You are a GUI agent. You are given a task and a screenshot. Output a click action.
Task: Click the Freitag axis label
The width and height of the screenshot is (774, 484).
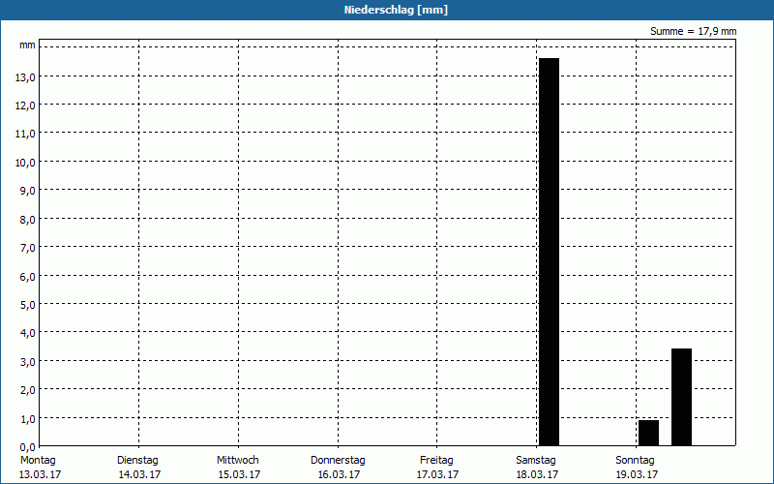[x=436, y=460]
